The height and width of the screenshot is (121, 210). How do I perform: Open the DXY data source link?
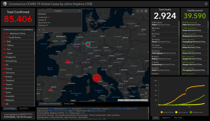click(x=74, y=111)
